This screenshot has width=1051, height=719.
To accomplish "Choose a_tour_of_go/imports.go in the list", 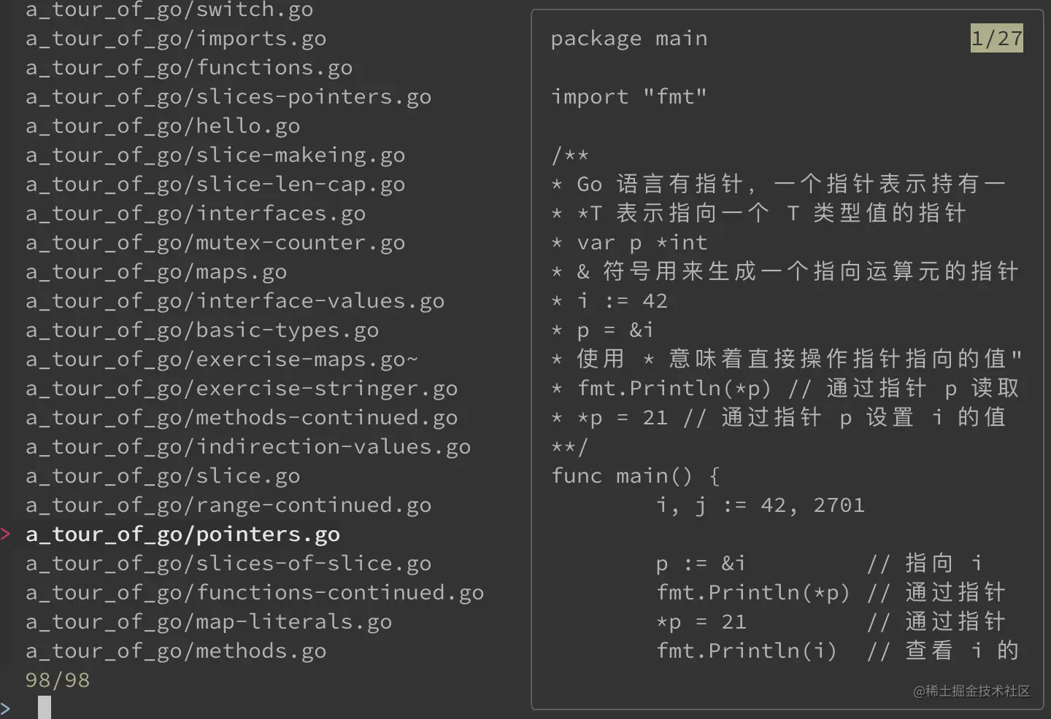I will coord(176,39).
